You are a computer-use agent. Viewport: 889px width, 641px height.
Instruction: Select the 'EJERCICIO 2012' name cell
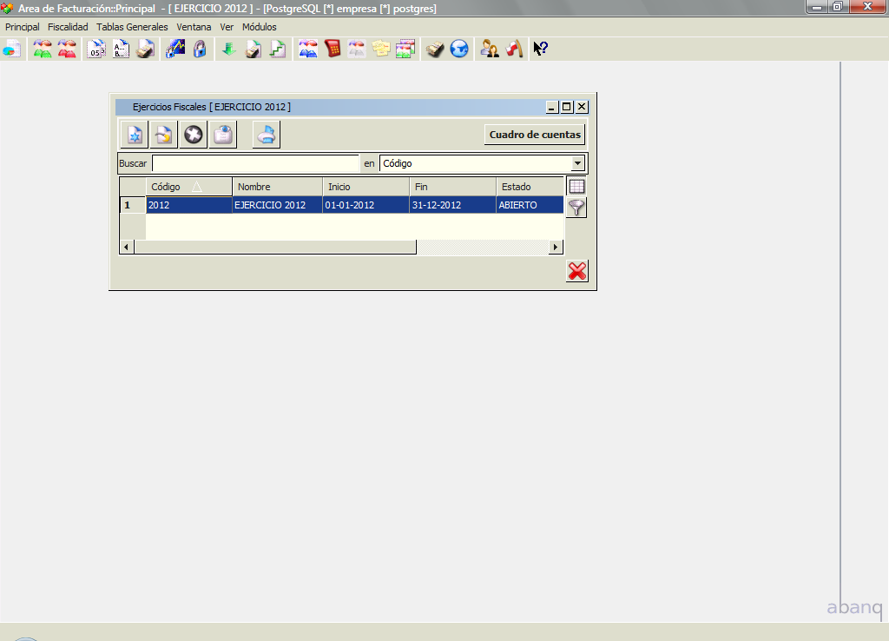click(277, 205)
